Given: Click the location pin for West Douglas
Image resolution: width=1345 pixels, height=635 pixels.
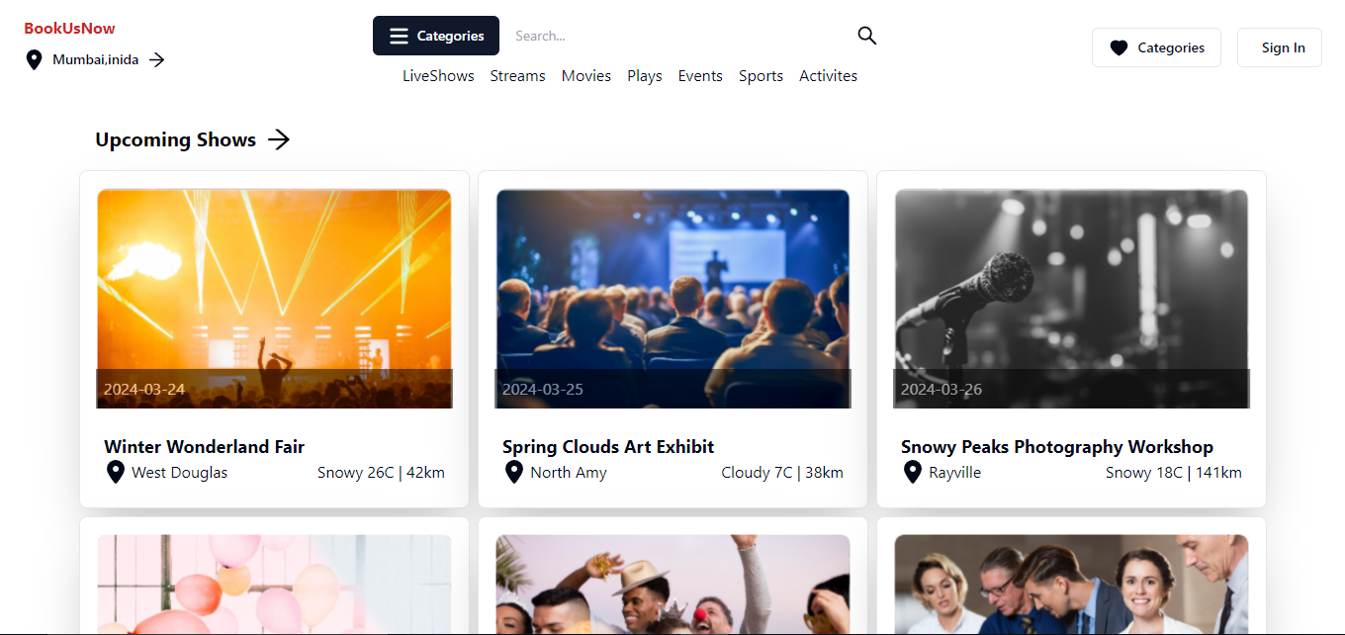Looking at the screenshot, I should (115, 472).
